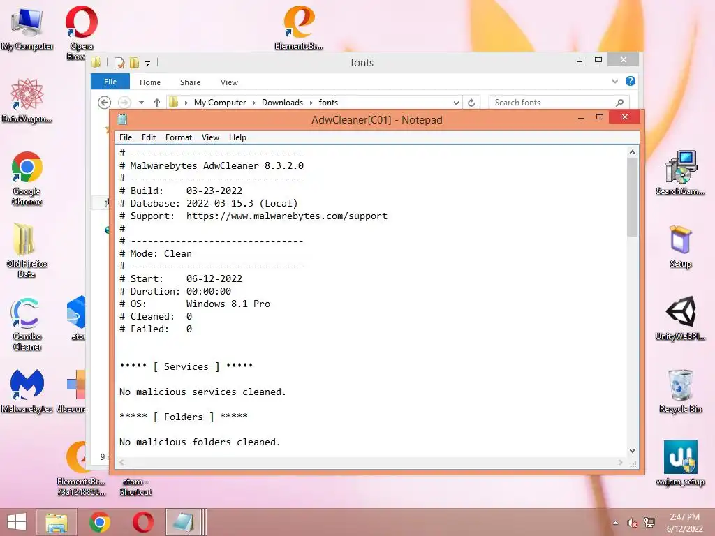715x536 pixels.
Task: Open Explorer help question mark icon
Action: click(631, 81)
